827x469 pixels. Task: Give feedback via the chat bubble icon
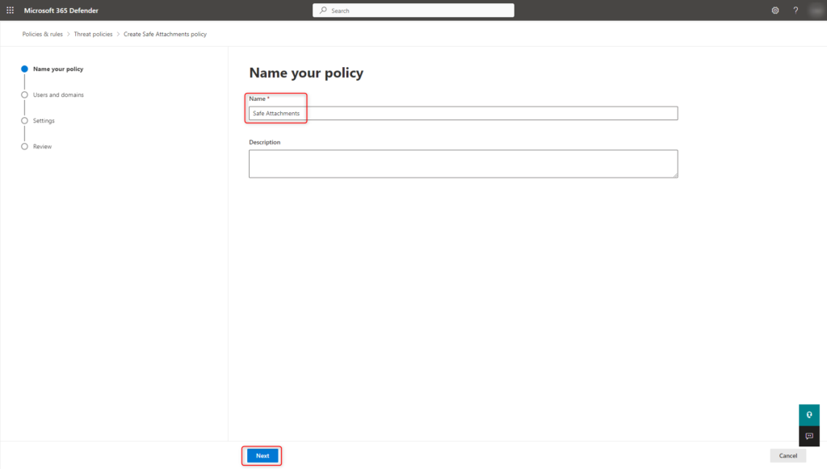(x=808, y=436)
